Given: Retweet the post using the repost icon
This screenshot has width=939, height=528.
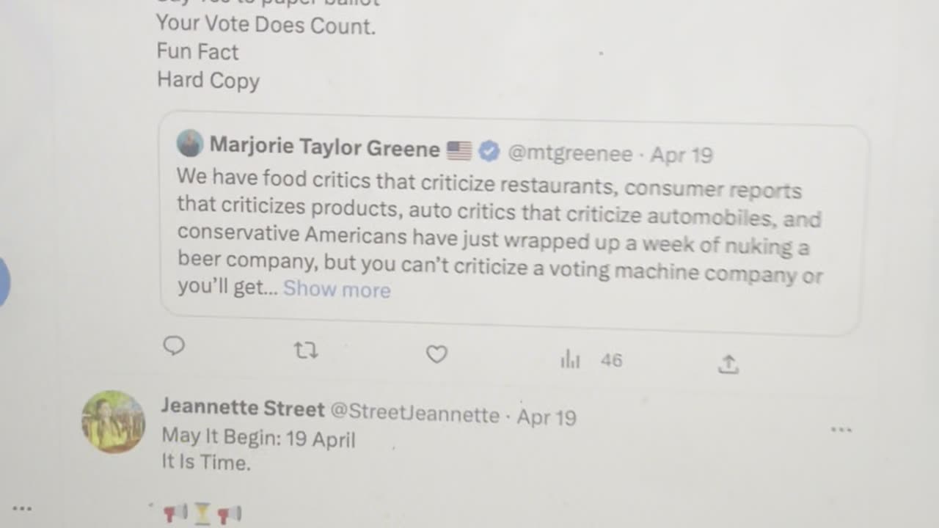Looking at the screenshot, I should point(306,351).
